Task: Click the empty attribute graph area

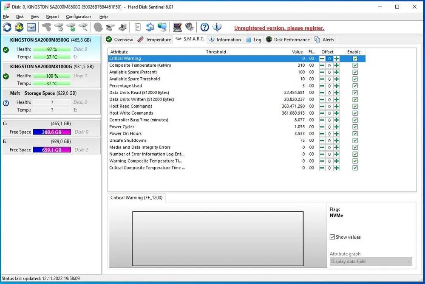Action: [218, 239]
